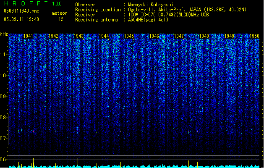Click the 0.8 kHz axis label

click(x=3, y=118)
